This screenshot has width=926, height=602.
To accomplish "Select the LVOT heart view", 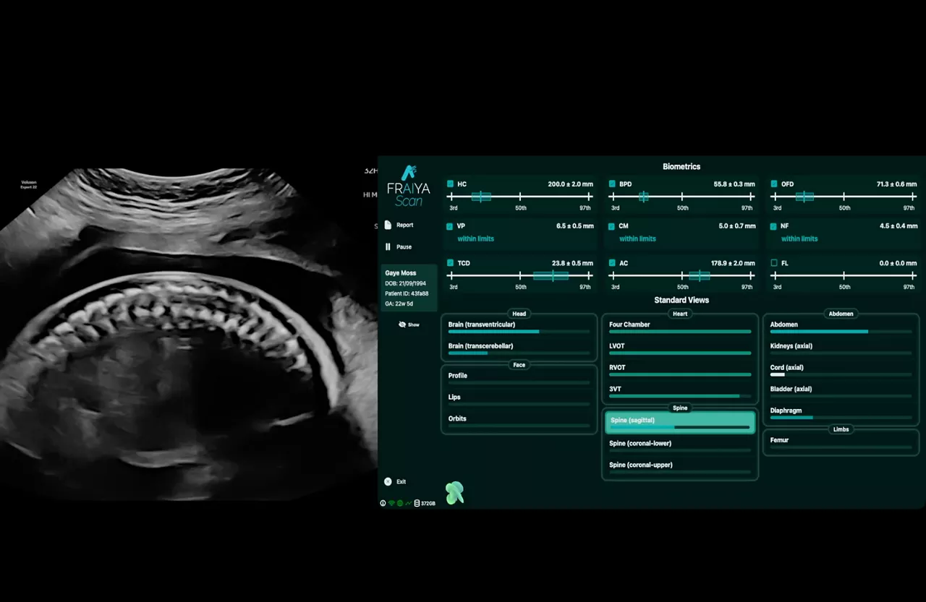I will [680, 349].
